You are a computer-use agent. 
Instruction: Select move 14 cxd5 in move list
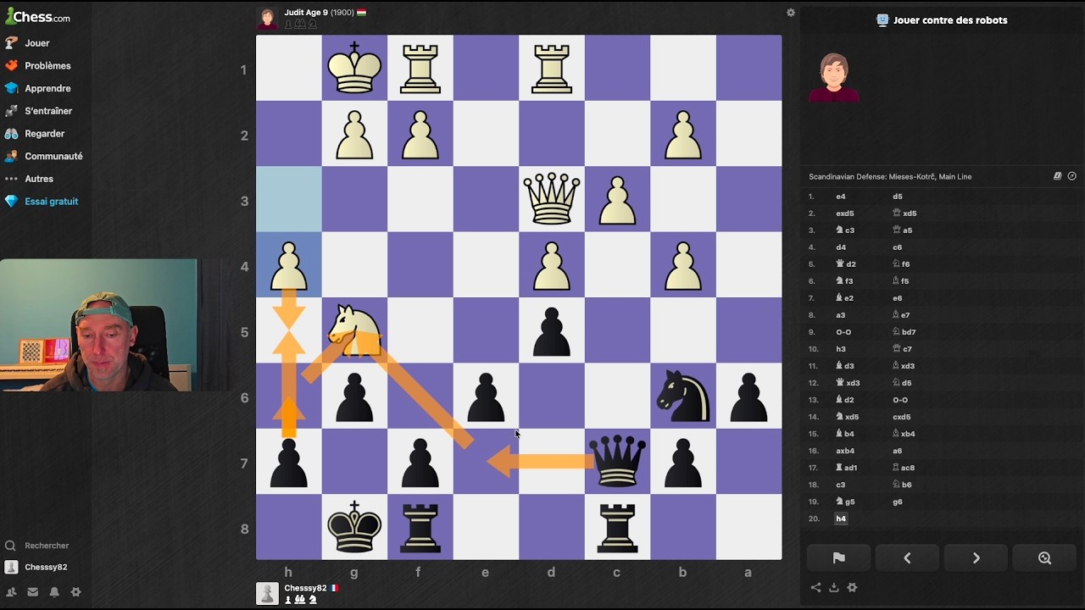click(x=901, y=417)
